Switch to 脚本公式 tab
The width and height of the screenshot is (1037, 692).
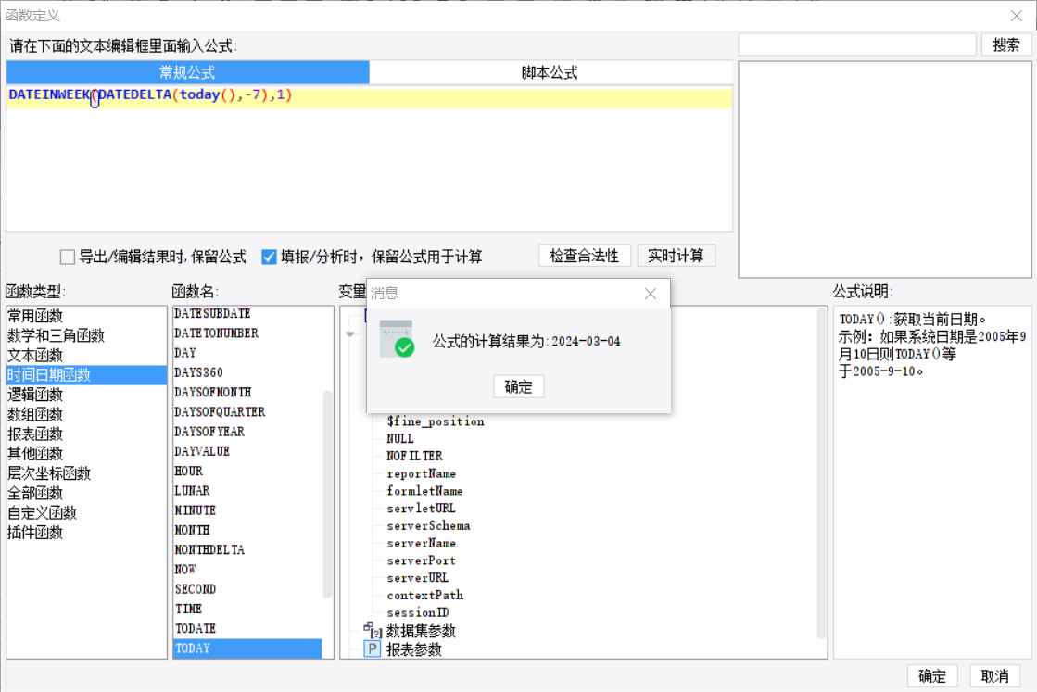point(550,72)
